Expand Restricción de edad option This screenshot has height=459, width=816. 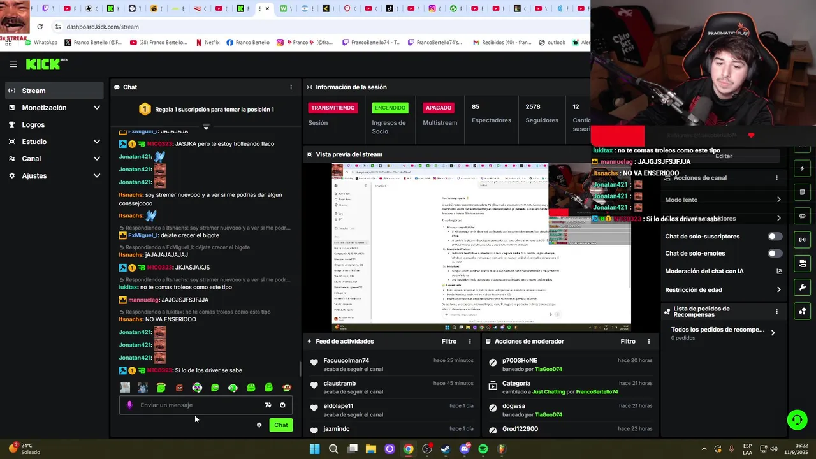pos(778,290)
